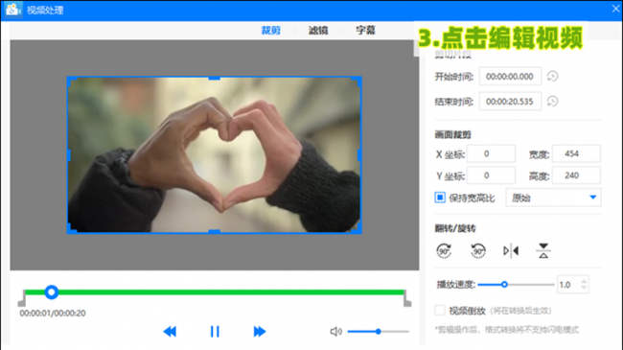Click the rewind button
The height and width of the screenshot is (350, 623).
point(170,332)
